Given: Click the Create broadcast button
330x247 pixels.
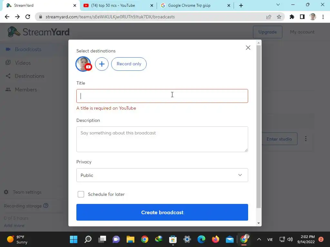Looking at the screenshot, I should click(162, 212).
